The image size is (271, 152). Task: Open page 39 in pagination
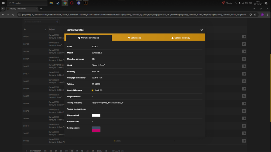(66, 151)
